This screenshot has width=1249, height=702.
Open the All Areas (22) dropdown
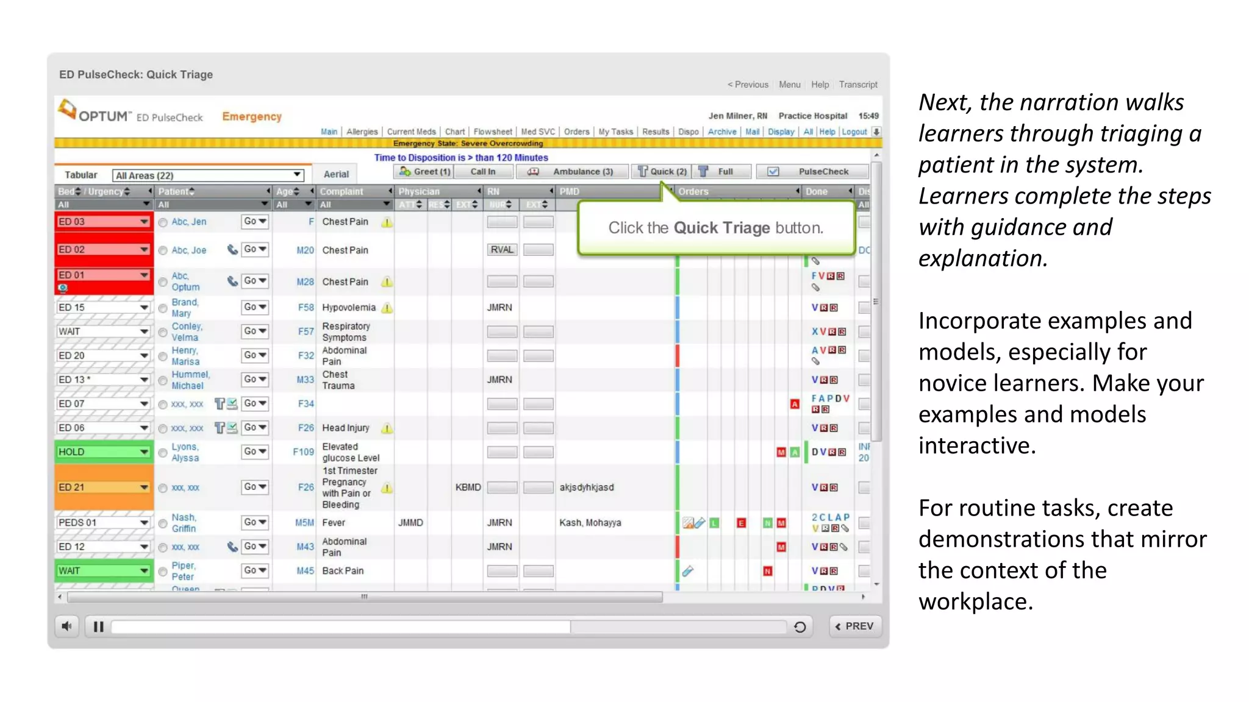click(x=208, y=175)
